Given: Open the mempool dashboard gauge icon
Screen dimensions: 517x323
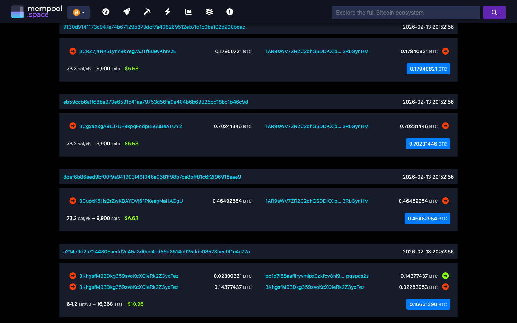Looking at the screenshot, I should pos(106,11).
